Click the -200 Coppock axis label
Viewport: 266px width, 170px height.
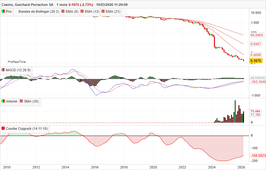(x=254, y=161)
